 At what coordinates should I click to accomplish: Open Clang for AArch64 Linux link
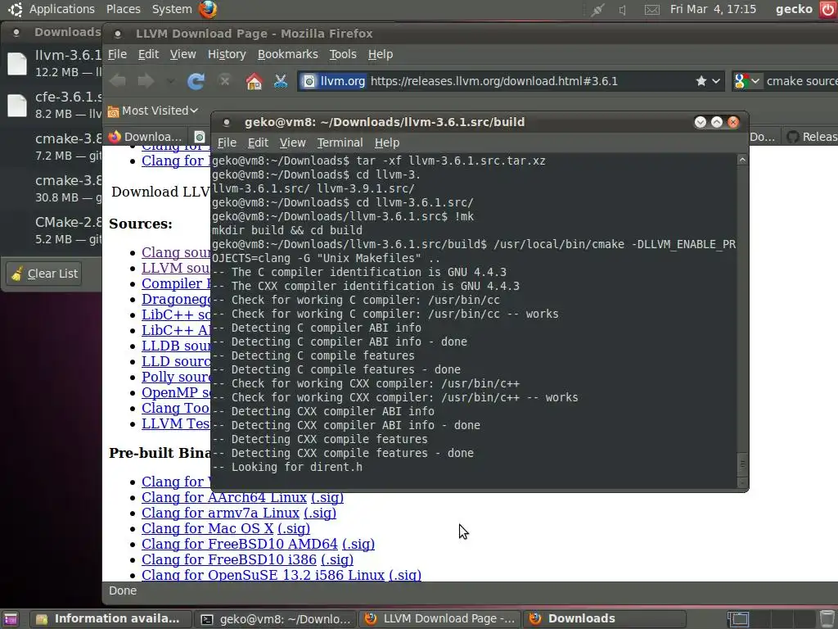pyautogui.click(x=224, y=497)
